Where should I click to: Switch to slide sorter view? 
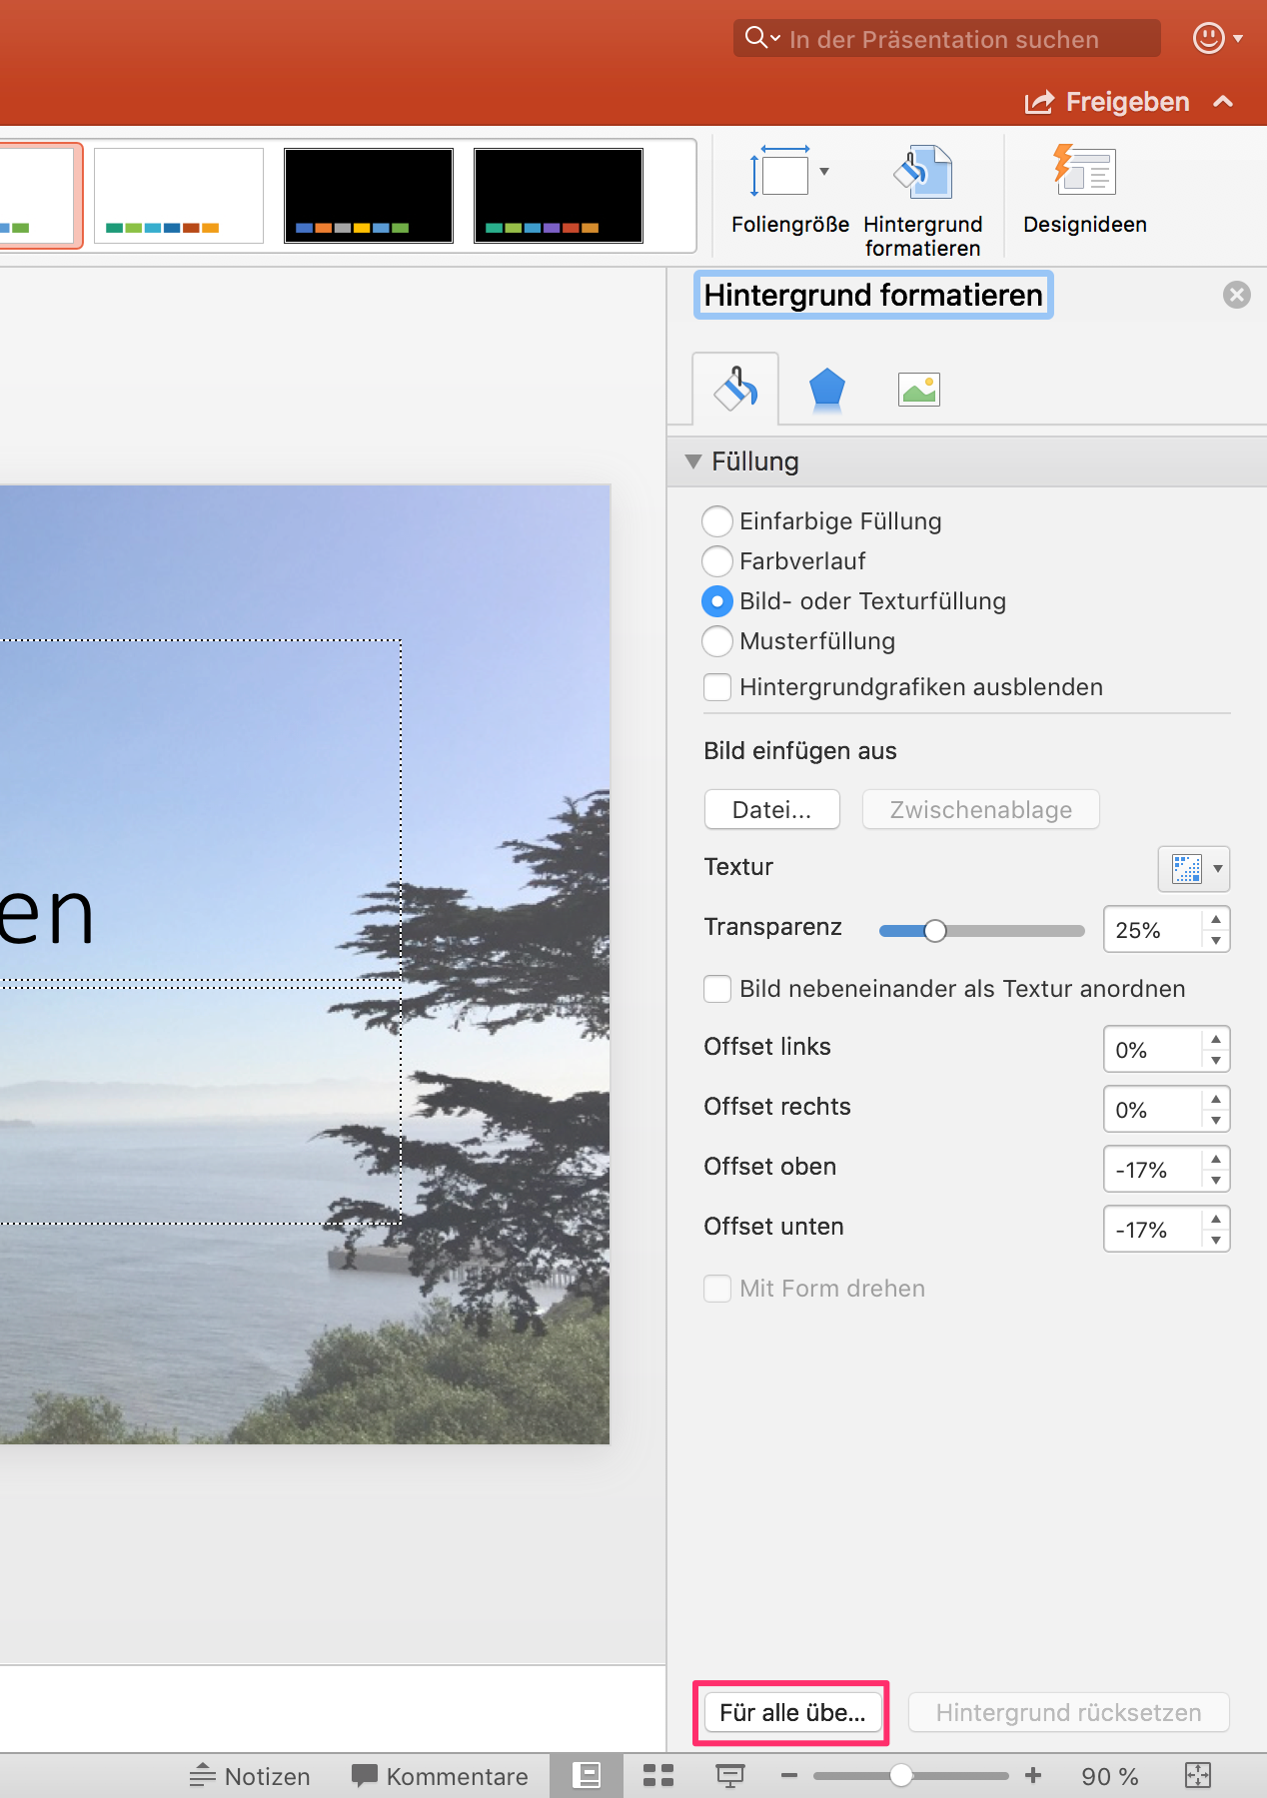point(658,1775)
